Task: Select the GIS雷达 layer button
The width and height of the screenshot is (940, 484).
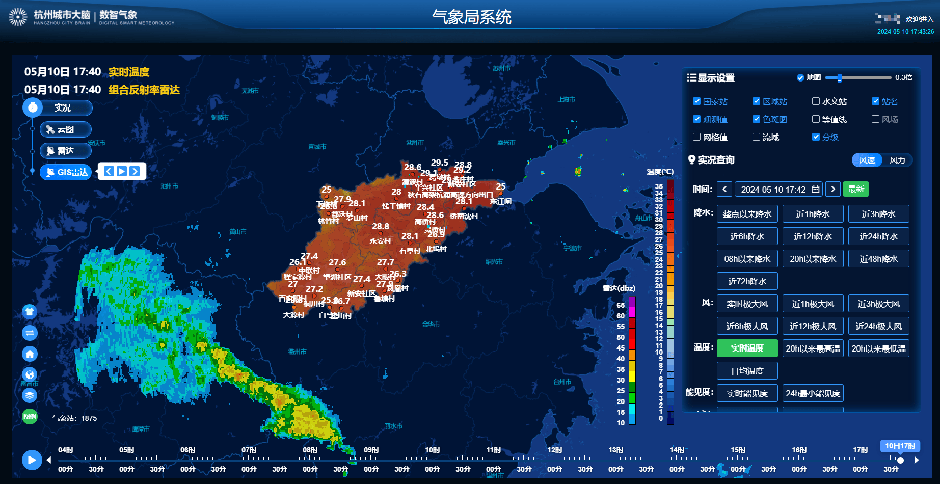Action: point(66,172)
